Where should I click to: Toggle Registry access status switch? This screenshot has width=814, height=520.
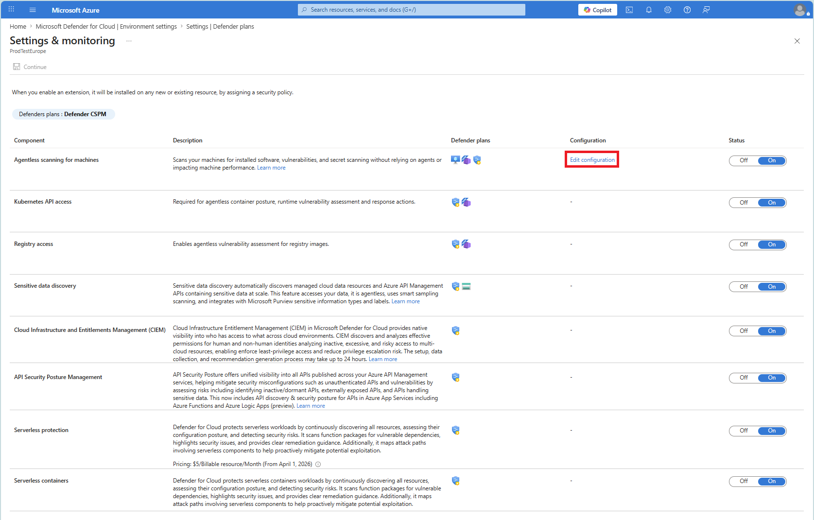(x=758, y=244)
